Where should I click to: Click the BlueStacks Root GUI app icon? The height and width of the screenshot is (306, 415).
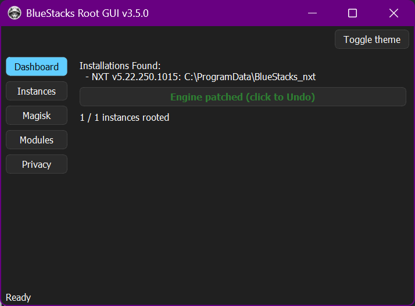click(x=15, y=13)
